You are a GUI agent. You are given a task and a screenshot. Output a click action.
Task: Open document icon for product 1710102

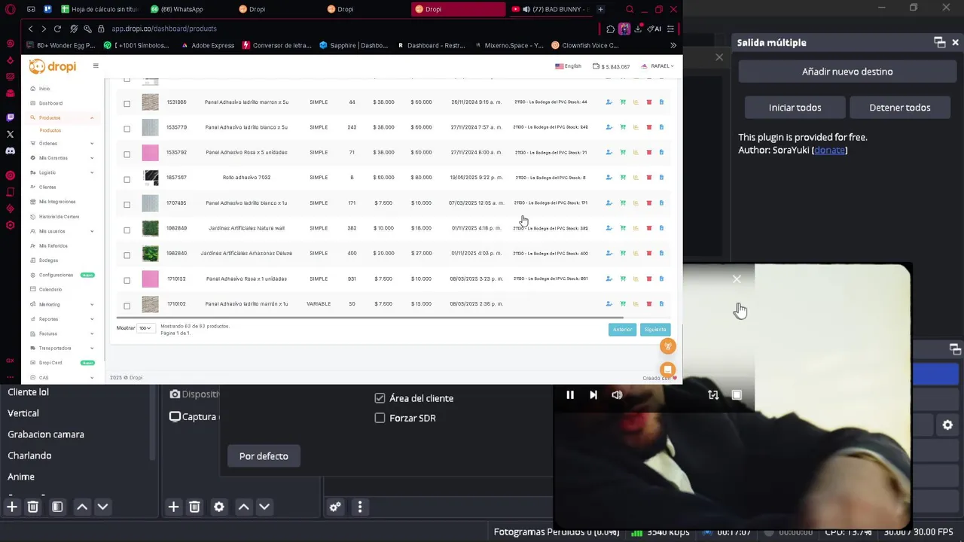pyautogui.click(x=661, y=304)
